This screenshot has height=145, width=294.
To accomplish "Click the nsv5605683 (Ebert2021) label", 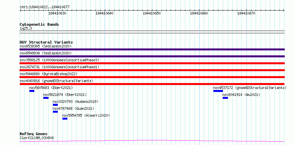I will pyautogui.click(x=51, y=88).
